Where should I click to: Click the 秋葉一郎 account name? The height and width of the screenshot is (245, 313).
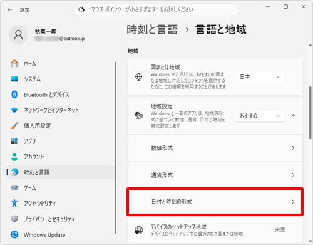pos(46,31)
